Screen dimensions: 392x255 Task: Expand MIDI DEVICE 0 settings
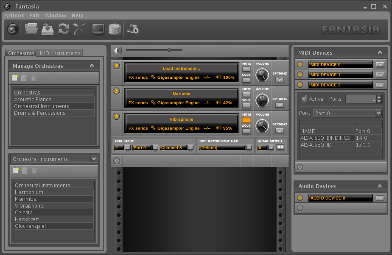point(380,64)
